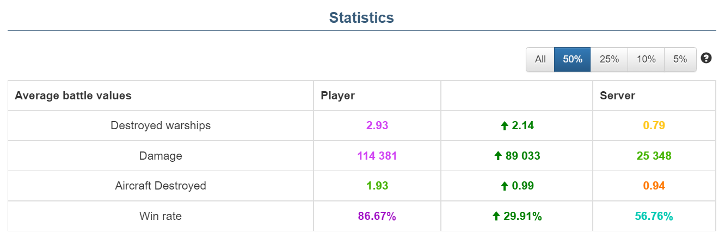Click the help question mark icon
725x240 pixels.
(706, 59)
